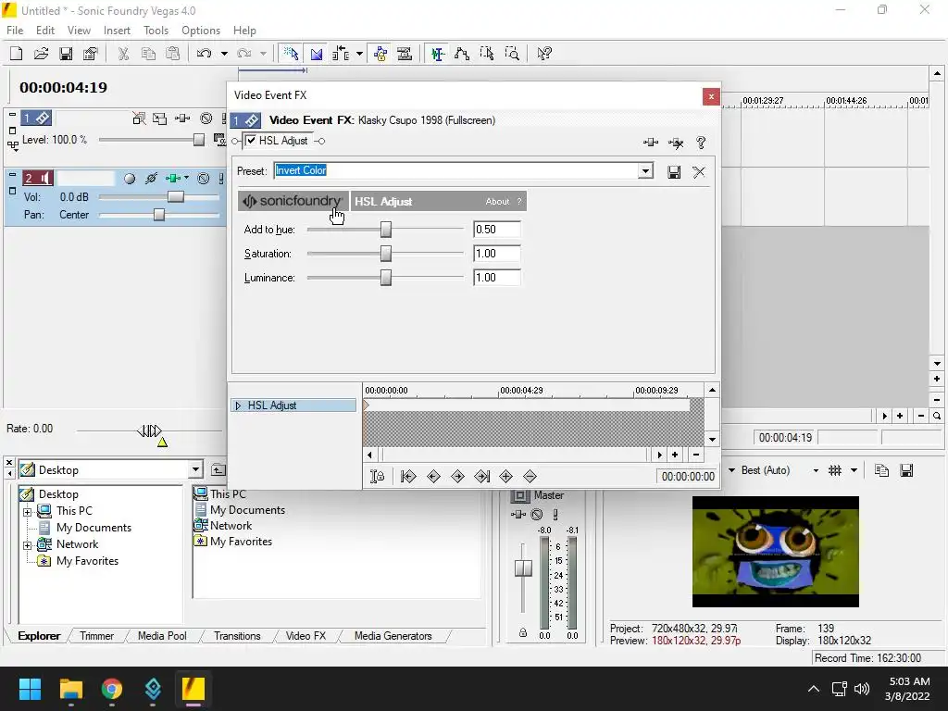
Task: Open the project Properties toolbar icon
Action: [x=90, y=54]
